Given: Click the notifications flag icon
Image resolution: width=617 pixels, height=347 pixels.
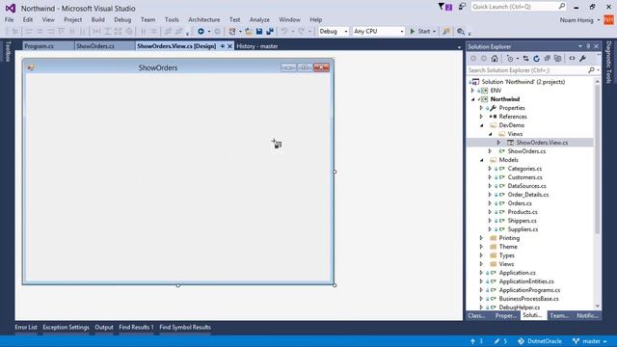Looking at the screenshot, I should tap(444, 7).
